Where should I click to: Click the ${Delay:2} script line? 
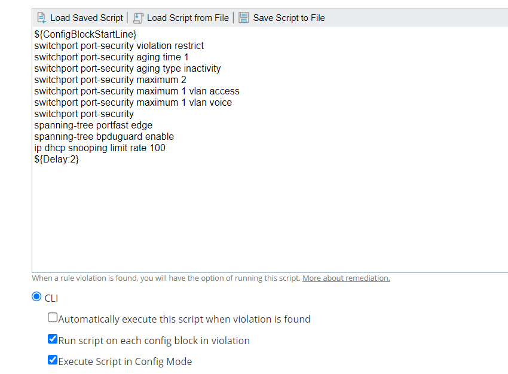pos(57,160)
